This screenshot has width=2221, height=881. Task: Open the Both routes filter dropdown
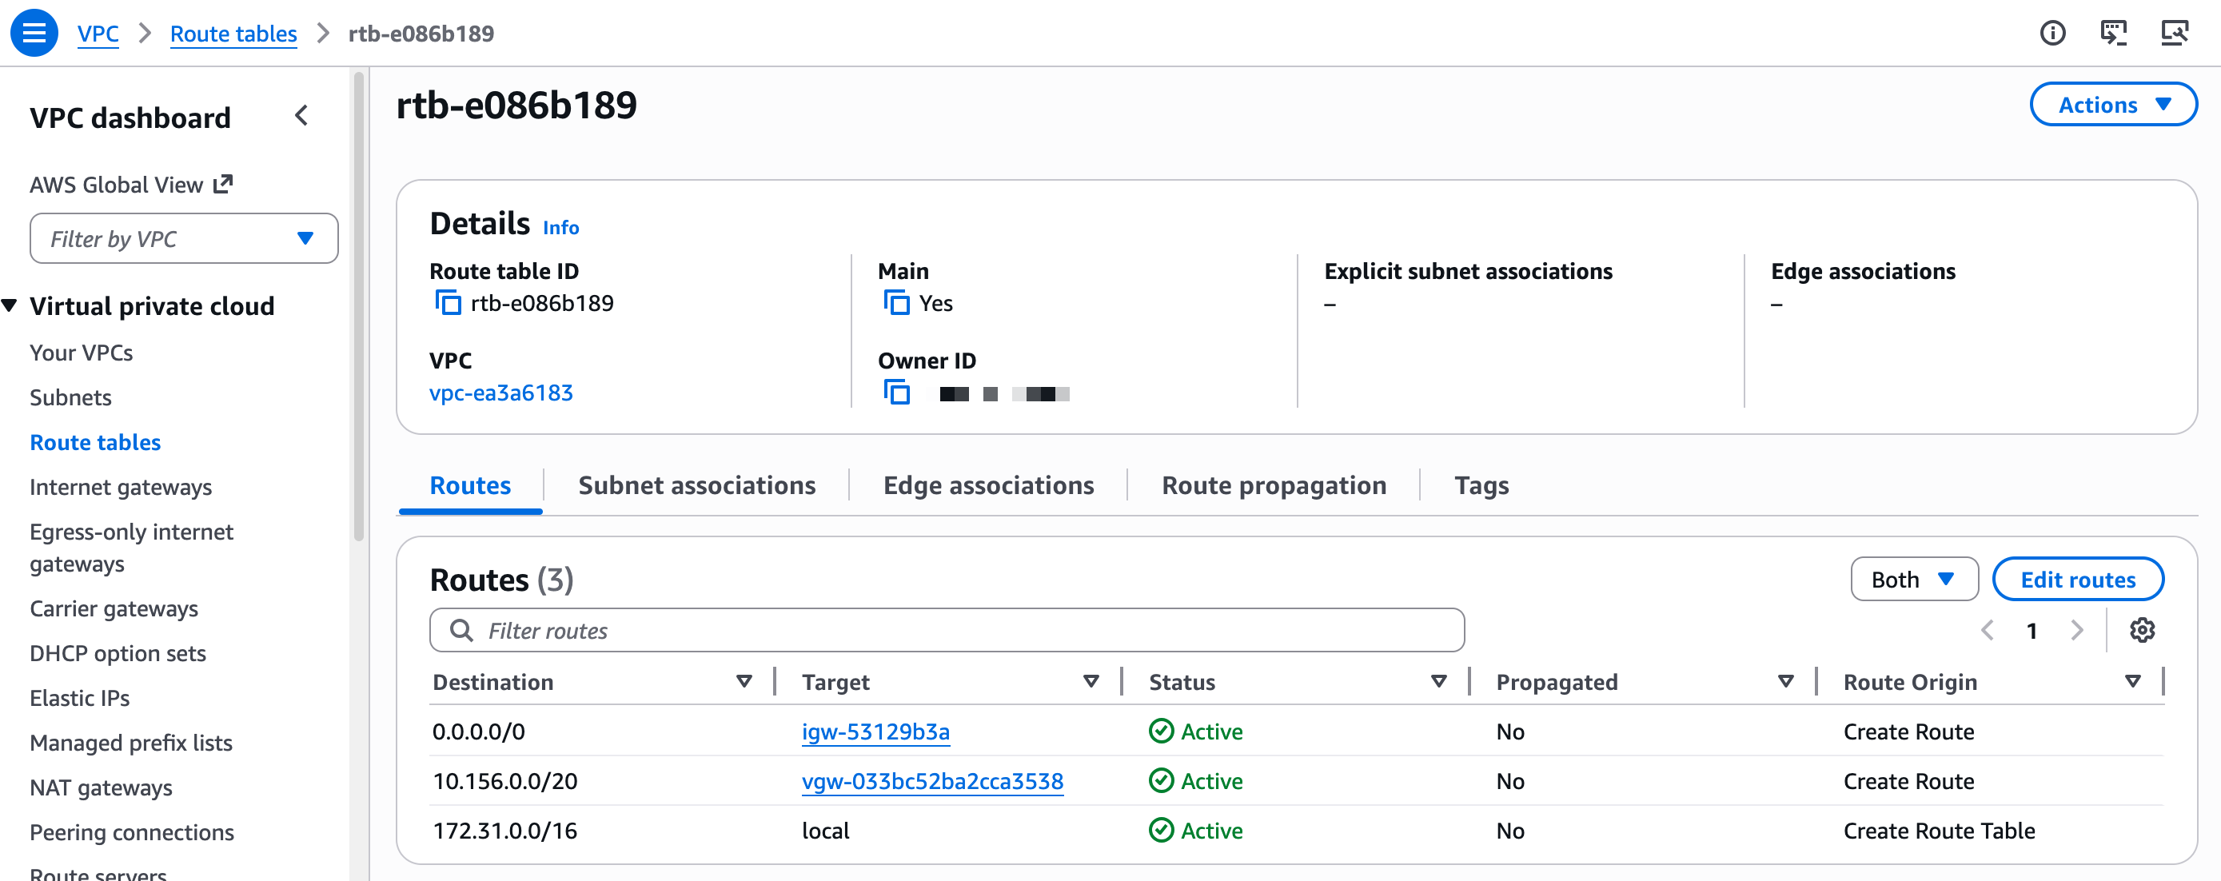(x=1913, y=580)
